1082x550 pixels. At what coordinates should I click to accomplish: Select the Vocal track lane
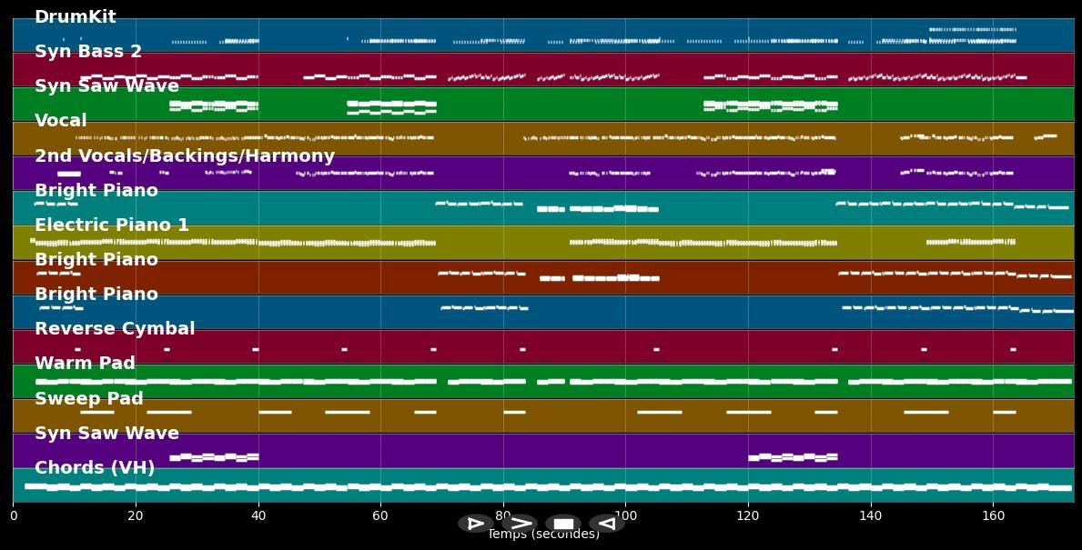pos(543,138)
